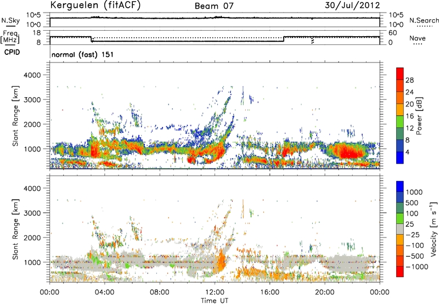Viewport: 439px width, 304px height.
Task: Click the '18' frequency axis value
Action: point(37,33)
